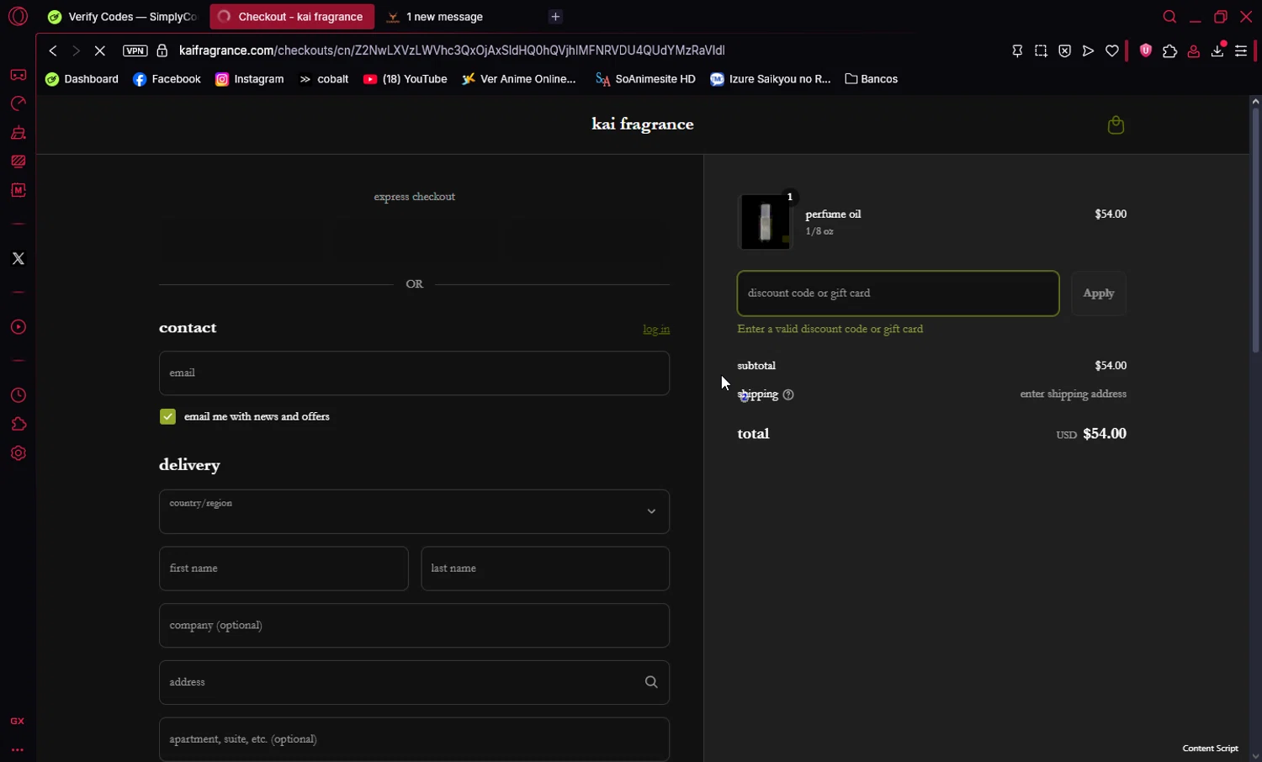This screenshot has width=1262, height=762.
Task: Open tab search magnifier icon
Action: (x=1169, y=17)
